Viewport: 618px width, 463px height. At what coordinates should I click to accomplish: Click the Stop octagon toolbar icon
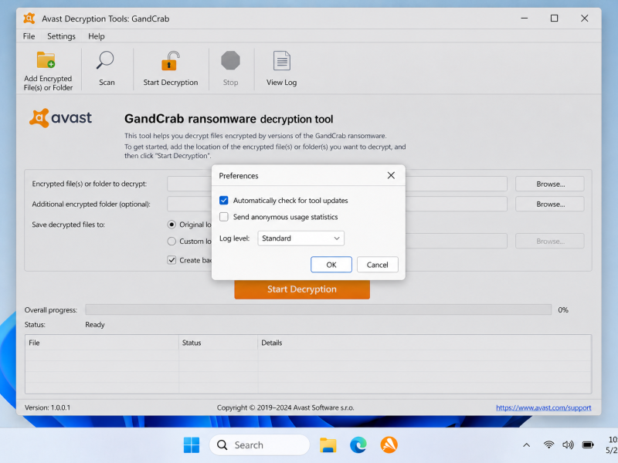[230, 61]
